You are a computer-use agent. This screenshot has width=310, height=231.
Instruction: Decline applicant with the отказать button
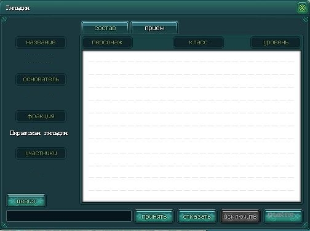[197, 216]
